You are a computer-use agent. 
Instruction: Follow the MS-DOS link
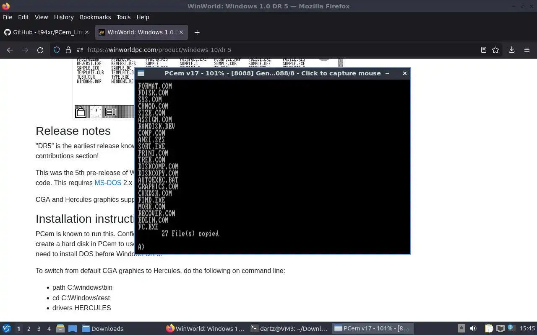pos(108,183)
